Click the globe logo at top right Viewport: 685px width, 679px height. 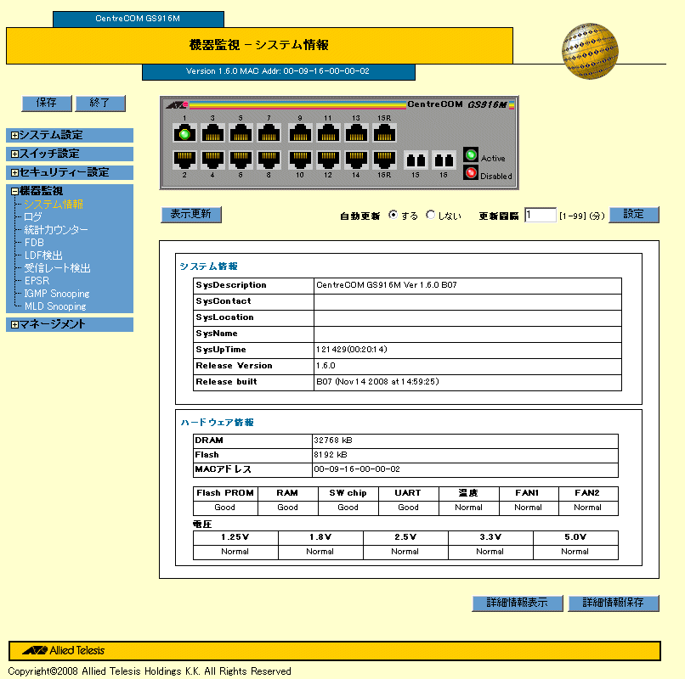pyautogui.click(x=589, y=52)
